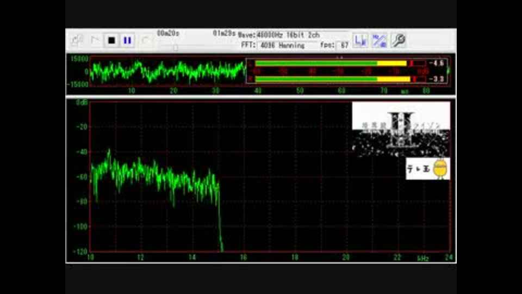Click the total time 01m29s label
This screenshot has width=522, height=294.
pyautogui.click(x=224, y=33)
